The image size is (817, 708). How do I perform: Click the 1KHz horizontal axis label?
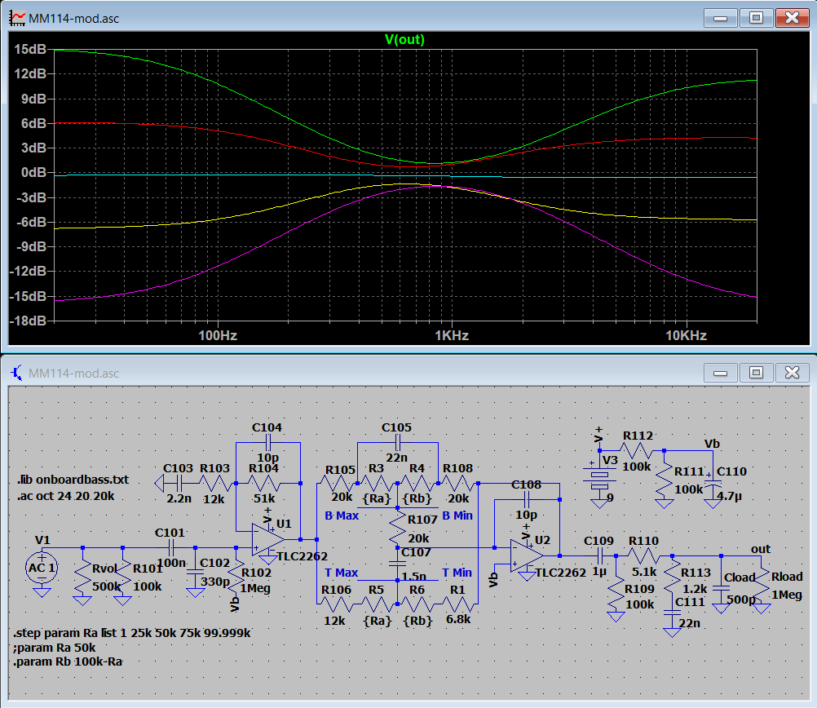pos(452,335)
